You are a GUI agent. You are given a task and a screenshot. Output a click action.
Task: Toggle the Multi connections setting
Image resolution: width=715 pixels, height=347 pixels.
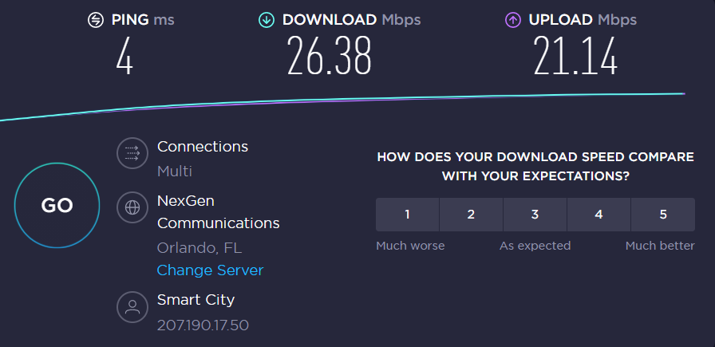click(175, 172)
